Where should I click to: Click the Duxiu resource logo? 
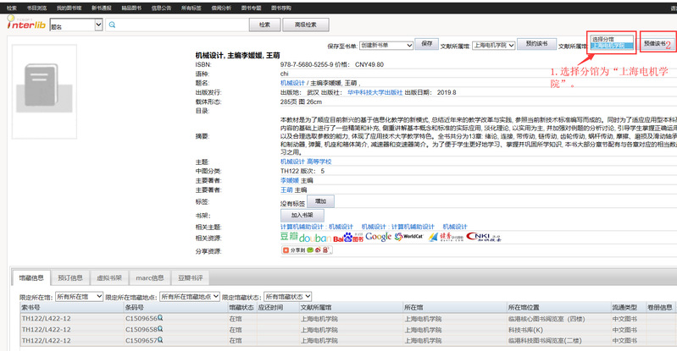pos(446,238)
